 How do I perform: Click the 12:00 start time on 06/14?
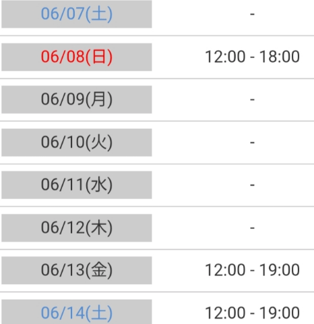tap(225, 313)
